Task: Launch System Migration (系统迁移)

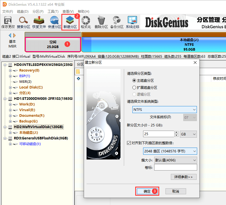Action: pyautogui.click(x=132, y=22)
